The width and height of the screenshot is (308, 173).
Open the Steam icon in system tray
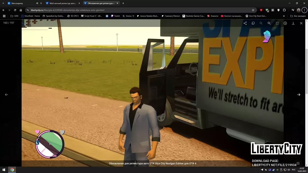[273, 170]
